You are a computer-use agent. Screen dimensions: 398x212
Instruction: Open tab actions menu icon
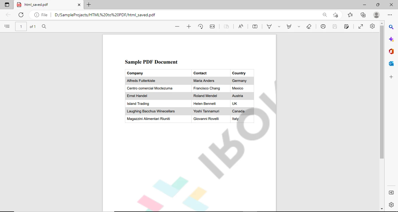(x=7, y=5)
